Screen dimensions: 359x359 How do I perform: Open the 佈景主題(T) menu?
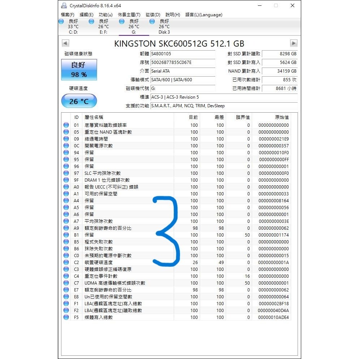(x=129, y=15)
